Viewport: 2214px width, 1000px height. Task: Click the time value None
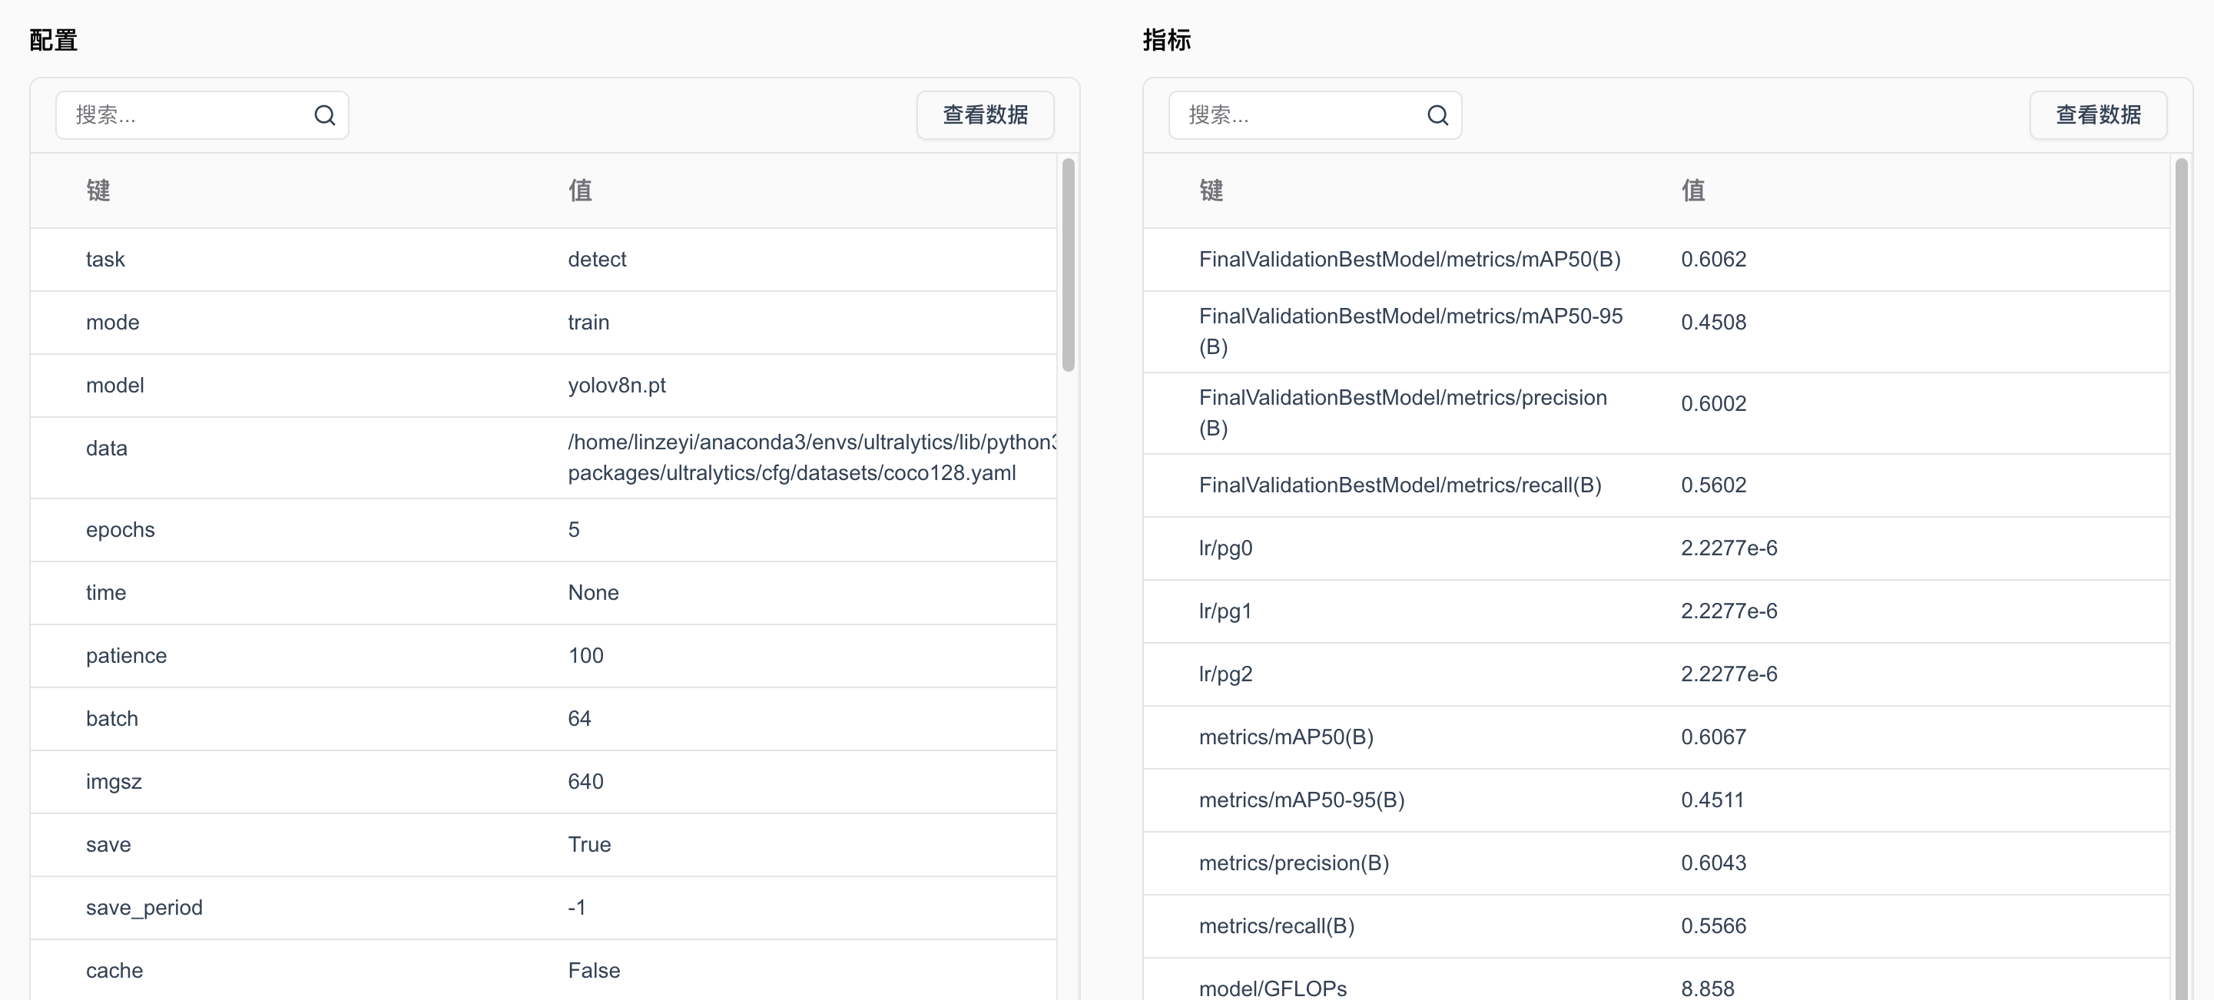pos(593,593)
